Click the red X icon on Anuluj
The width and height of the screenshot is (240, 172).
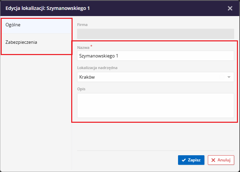coord(213,160)
